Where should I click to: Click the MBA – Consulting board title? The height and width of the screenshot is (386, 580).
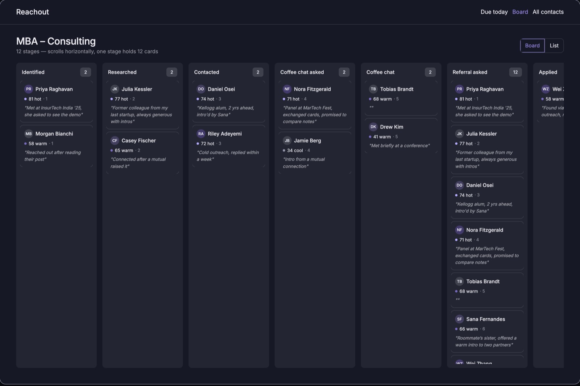tap(56, 41)
